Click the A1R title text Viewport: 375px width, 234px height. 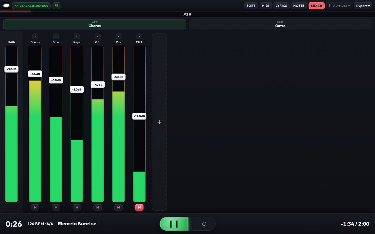click(187, 14)
